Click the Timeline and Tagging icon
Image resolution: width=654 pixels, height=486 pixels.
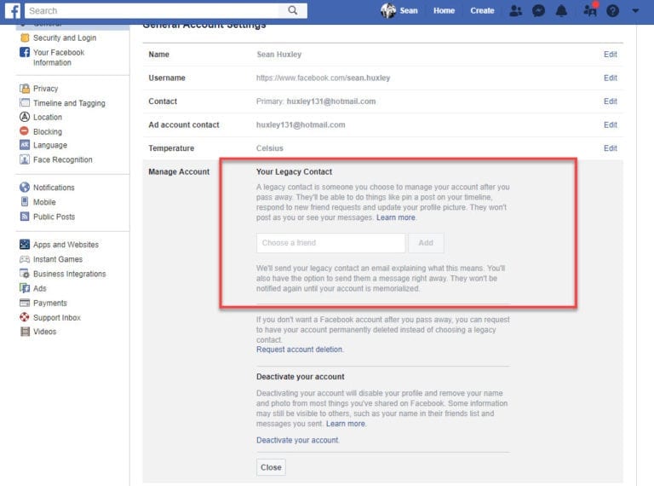(x=25, y=102)
